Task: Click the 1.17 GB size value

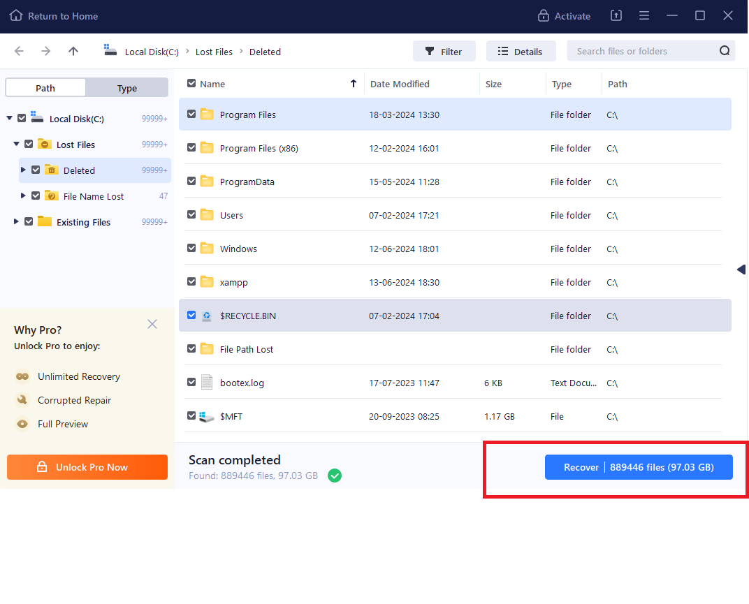Action: [x=500, y=416]
